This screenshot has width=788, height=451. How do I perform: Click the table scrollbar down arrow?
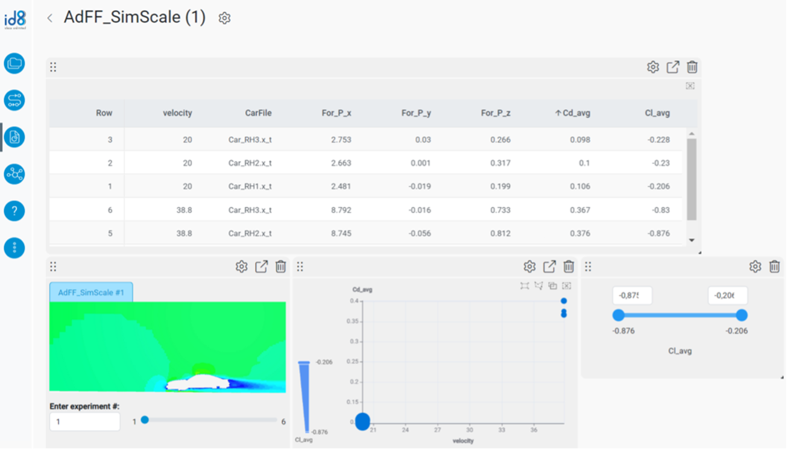(x=692, y=240)
